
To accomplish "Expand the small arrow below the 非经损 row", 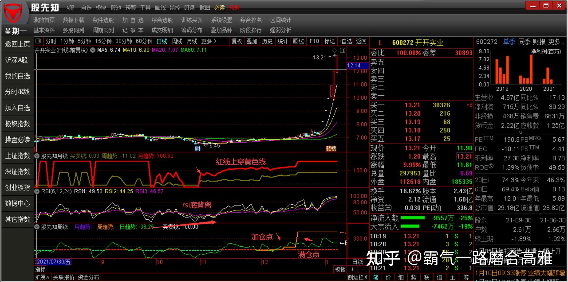I will 521,133.
